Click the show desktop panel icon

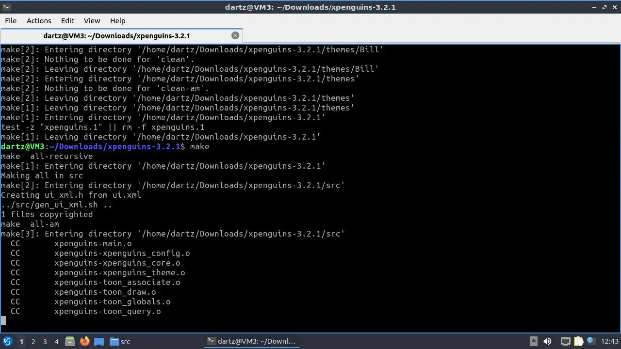[x=99, y=341]
